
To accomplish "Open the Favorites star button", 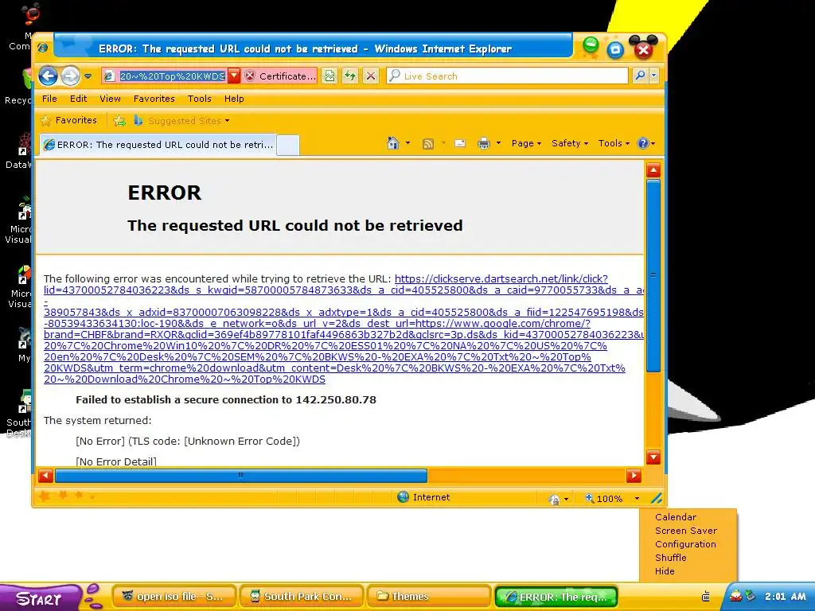I will (68, 121).
